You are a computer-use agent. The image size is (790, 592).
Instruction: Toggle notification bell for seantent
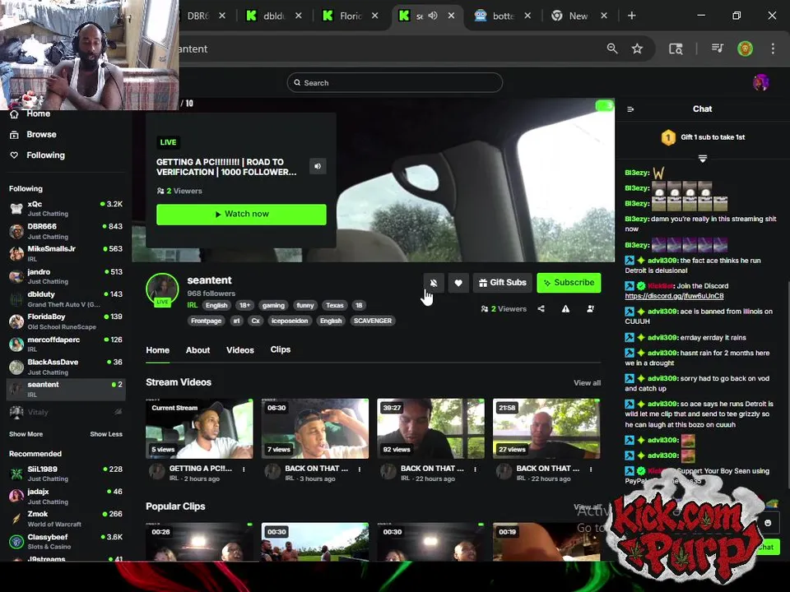[434, 283]
